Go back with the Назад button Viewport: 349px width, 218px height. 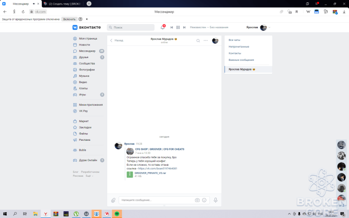(x=117, y=40)
